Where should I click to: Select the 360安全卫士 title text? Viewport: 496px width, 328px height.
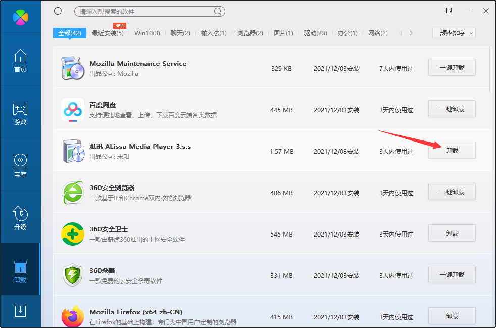click(109, 229)
